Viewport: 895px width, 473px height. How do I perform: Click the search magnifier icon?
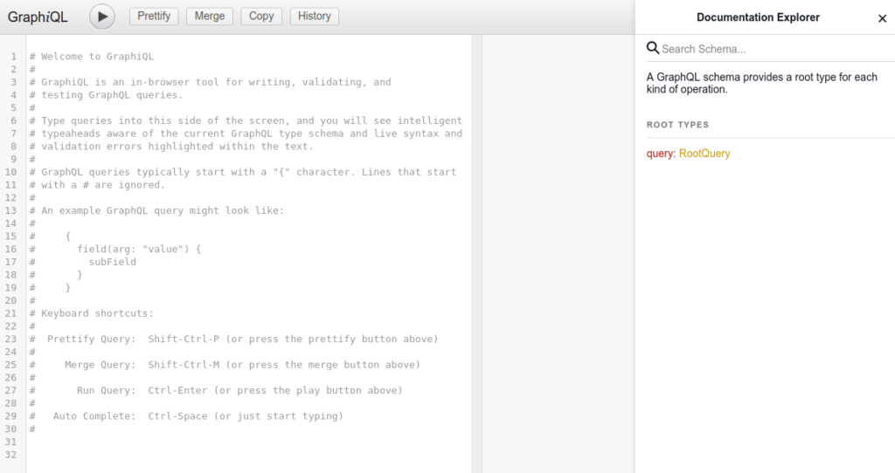click(x=652, y=48)
